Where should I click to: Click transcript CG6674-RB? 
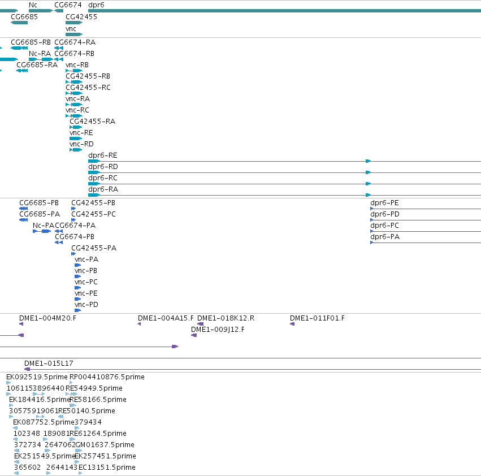74,54
